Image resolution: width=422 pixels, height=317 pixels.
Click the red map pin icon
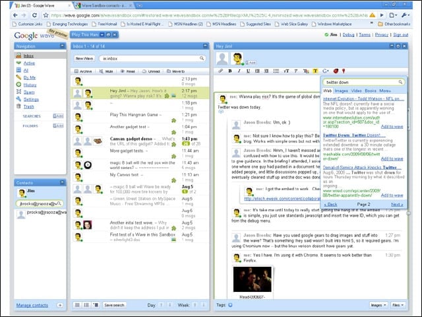[344, 71]
